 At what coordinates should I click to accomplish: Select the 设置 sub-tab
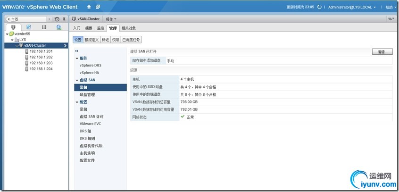(78, 40)
